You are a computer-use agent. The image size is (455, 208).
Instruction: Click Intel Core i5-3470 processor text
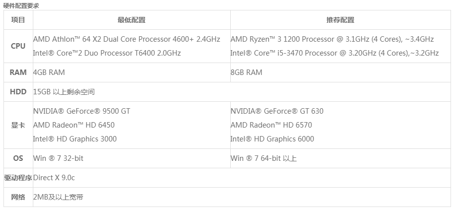pyautogui.click(x=334, y=53)
